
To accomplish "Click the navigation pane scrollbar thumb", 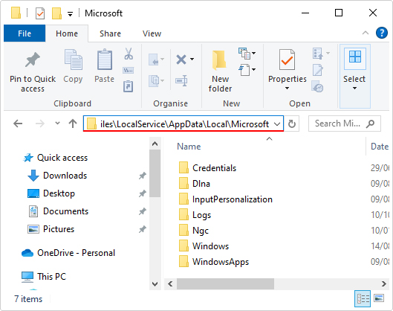I will [155, 173].
